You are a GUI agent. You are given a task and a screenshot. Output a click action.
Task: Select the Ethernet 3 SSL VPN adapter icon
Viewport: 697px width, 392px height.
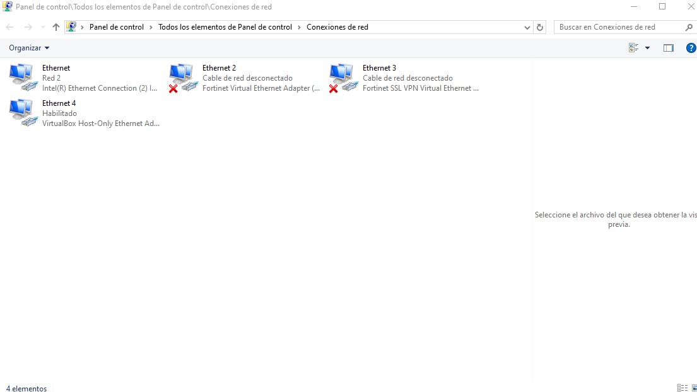[343, 78]
